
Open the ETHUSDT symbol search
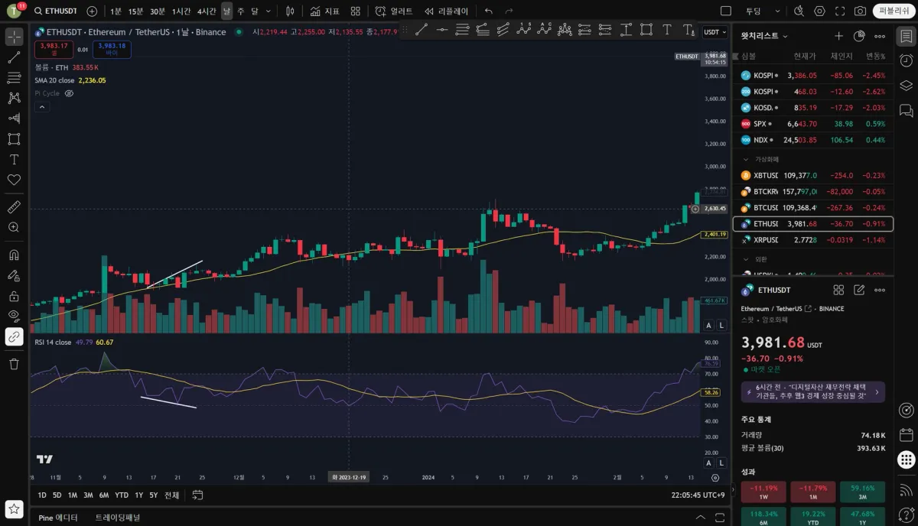(56, 11)
